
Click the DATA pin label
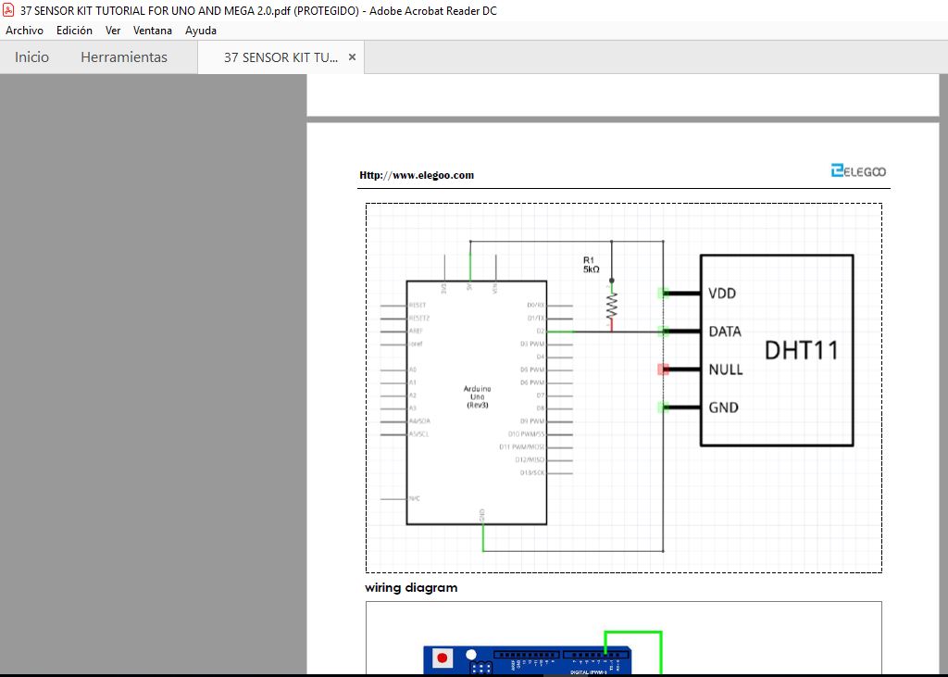click(725, 332)
